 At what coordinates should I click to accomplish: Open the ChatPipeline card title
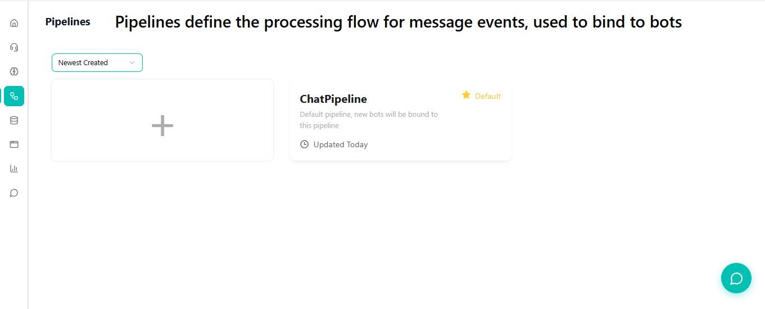pos(333,99)
